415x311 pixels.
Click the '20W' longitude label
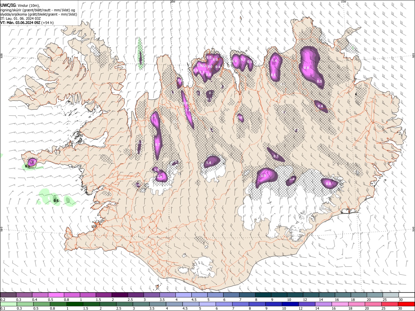172,2
